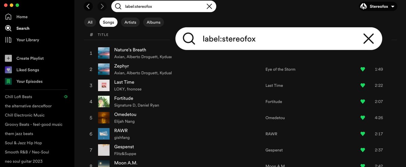This screenshot has height=167, width=406.
Task: Open the Chill Lofi Beats playlist
Action: point(19,97)
